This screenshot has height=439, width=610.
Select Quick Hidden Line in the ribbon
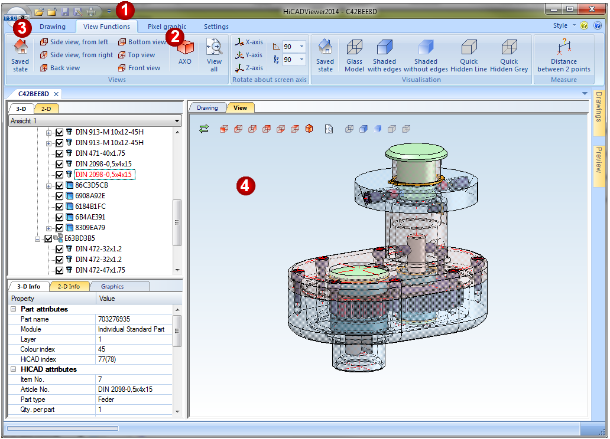point(469,55)
